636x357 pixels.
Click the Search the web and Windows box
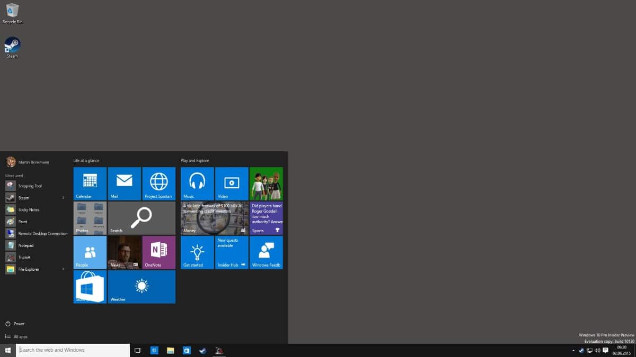pyautogui.click(x=72, y=350)
